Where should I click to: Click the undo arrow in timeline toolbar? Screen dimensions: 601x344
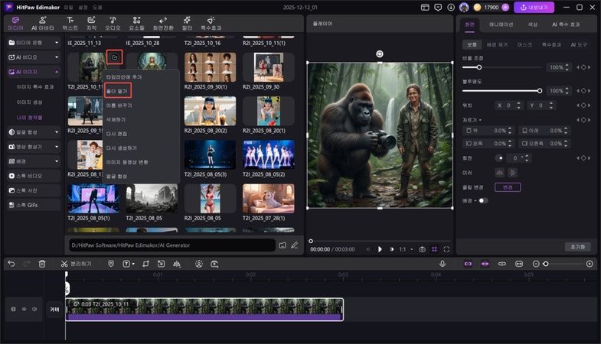pos(11,264)
